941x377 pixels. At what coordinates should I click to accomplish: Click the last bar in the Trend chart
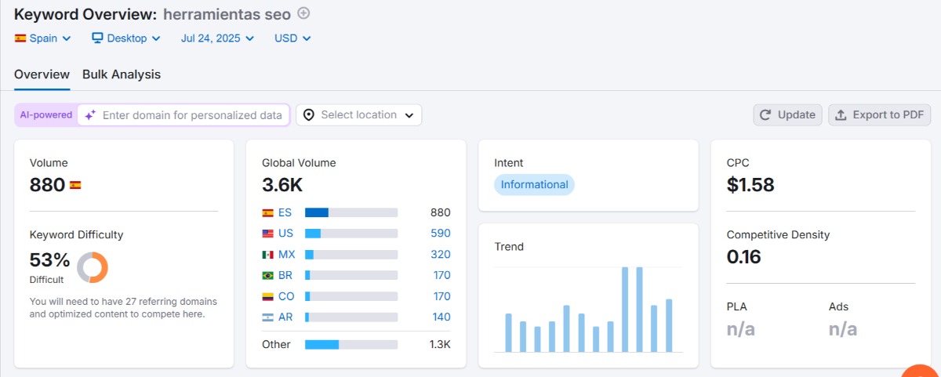669,325
